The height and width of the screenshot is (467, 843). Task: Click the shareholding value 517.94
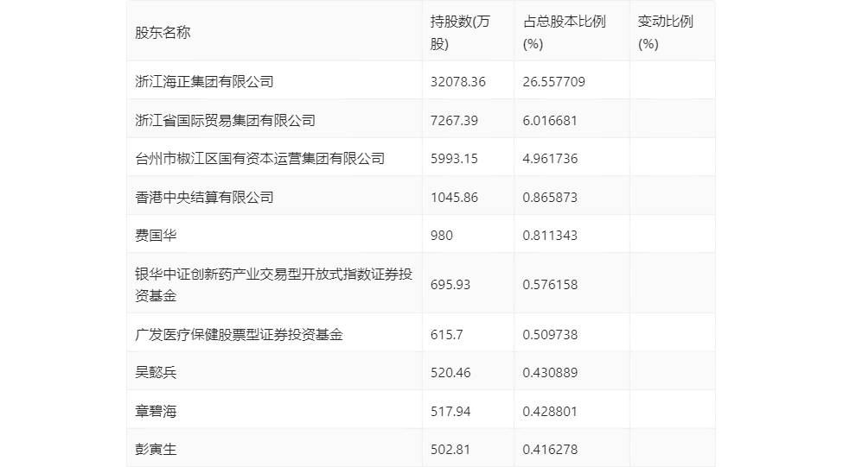(450, 411)
